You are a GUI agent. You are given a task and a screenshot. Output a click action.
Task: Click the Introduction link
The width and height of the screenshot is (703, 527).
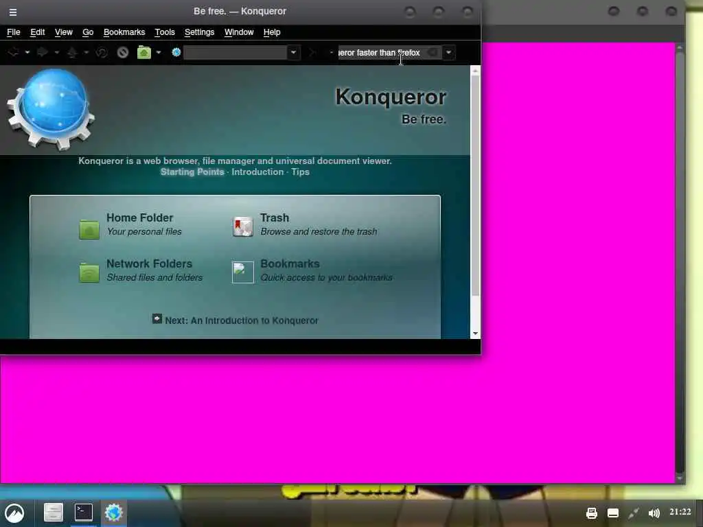(257, 172)
